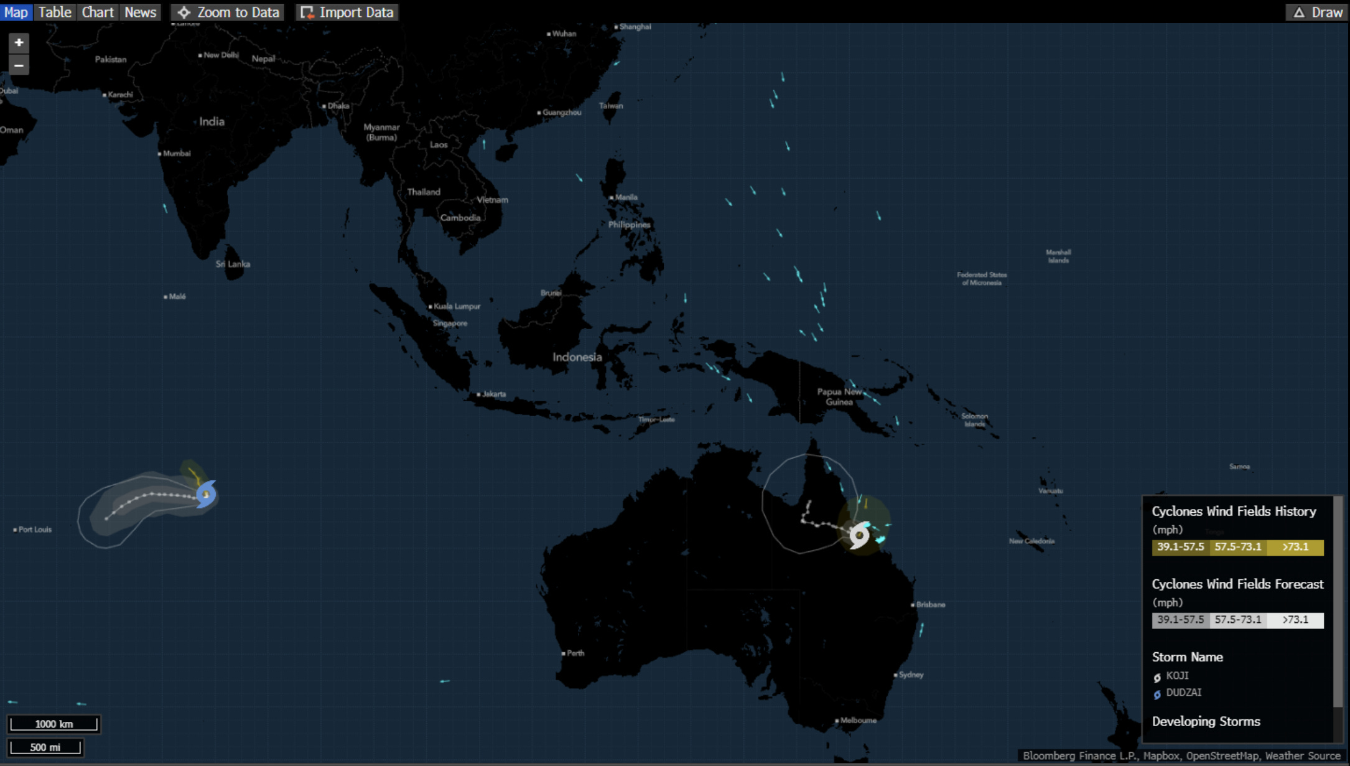This screenshot has height=766, width=1350.
Task: Click the zoom in plus button
Action: [19, 42]
